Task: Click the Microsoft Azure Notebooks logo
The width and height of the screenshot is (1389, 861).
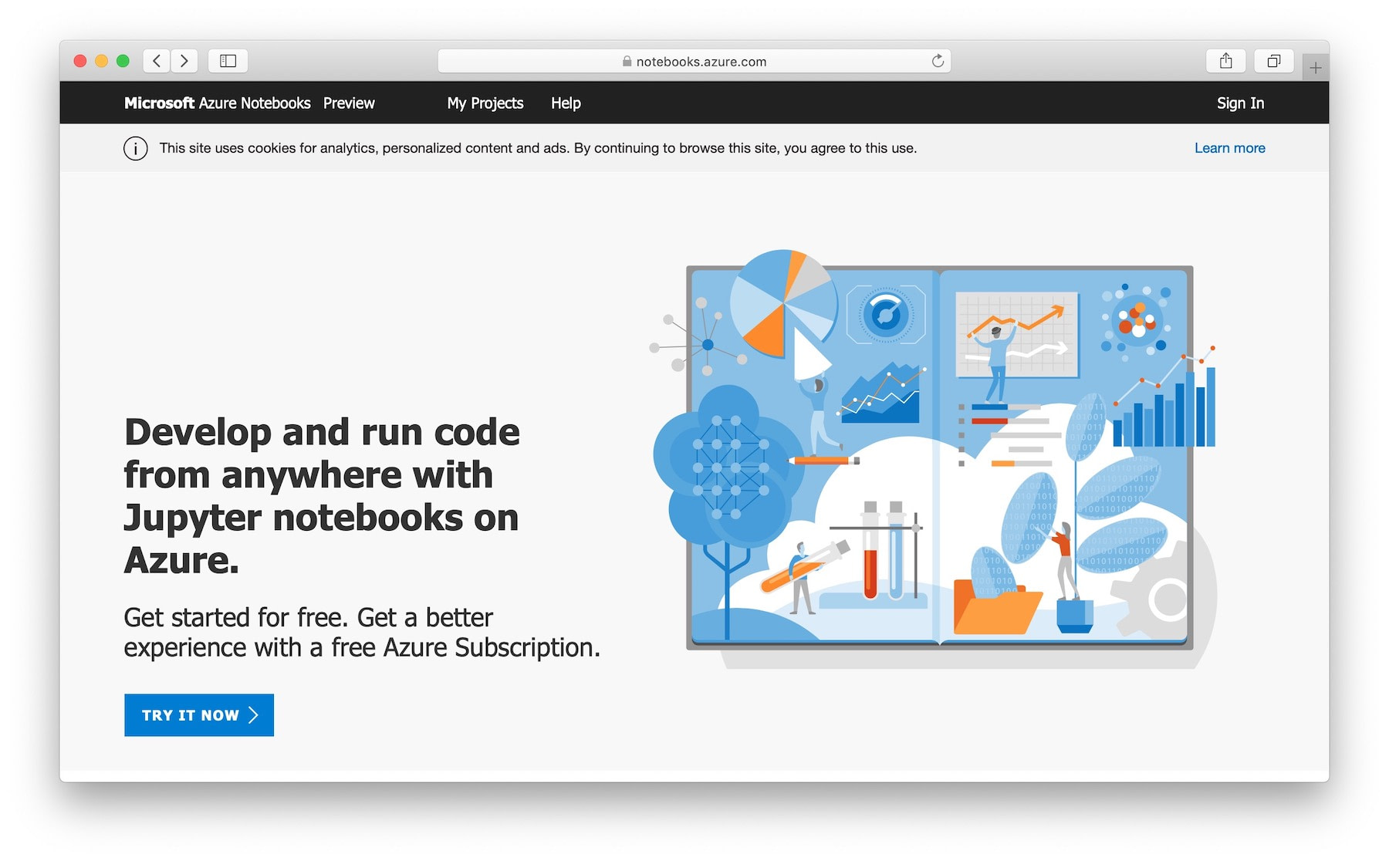Action: 218,103
